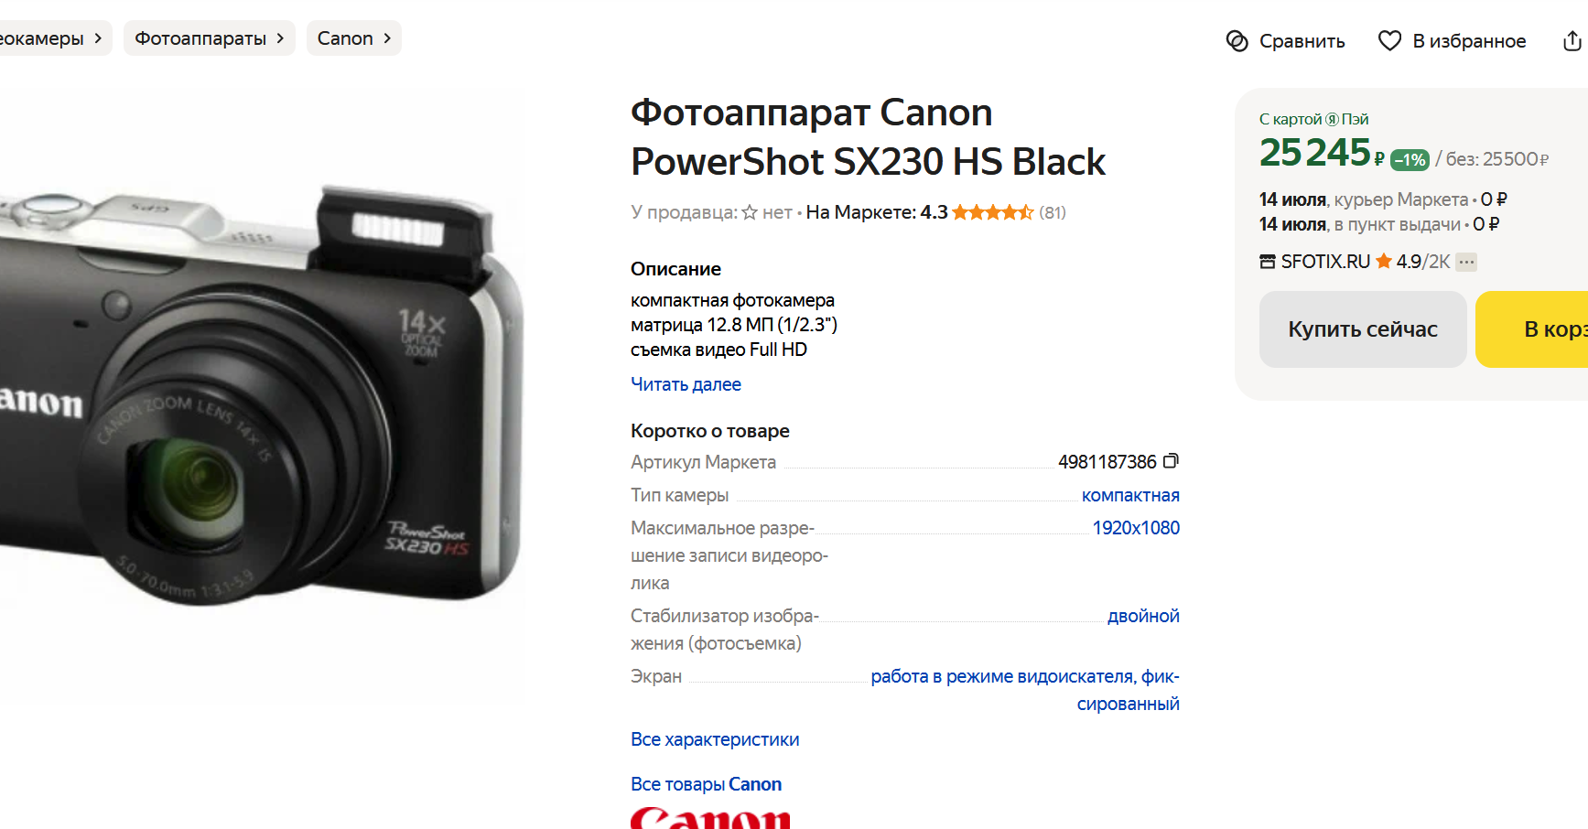Click the rating stars next to 4.3

pyautogui.click(x=993, y=212)
